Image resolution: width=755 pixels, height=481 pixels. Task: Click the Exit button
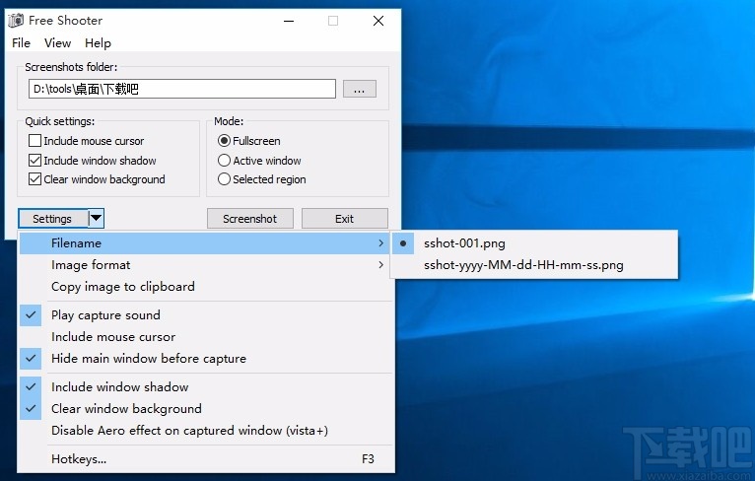pyautogui.click(x=344, y=219)
